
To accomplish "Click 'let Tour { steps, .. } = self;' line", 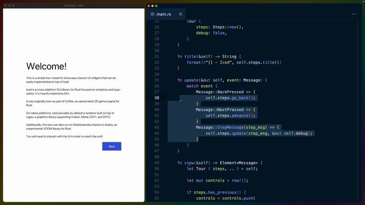I will point(222,169).
